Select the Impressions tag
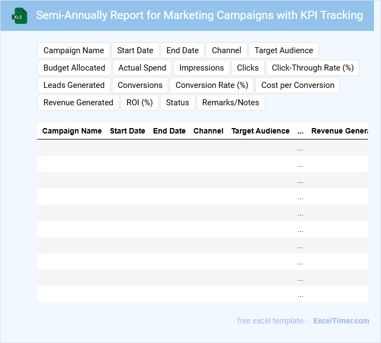 point(201,68)
